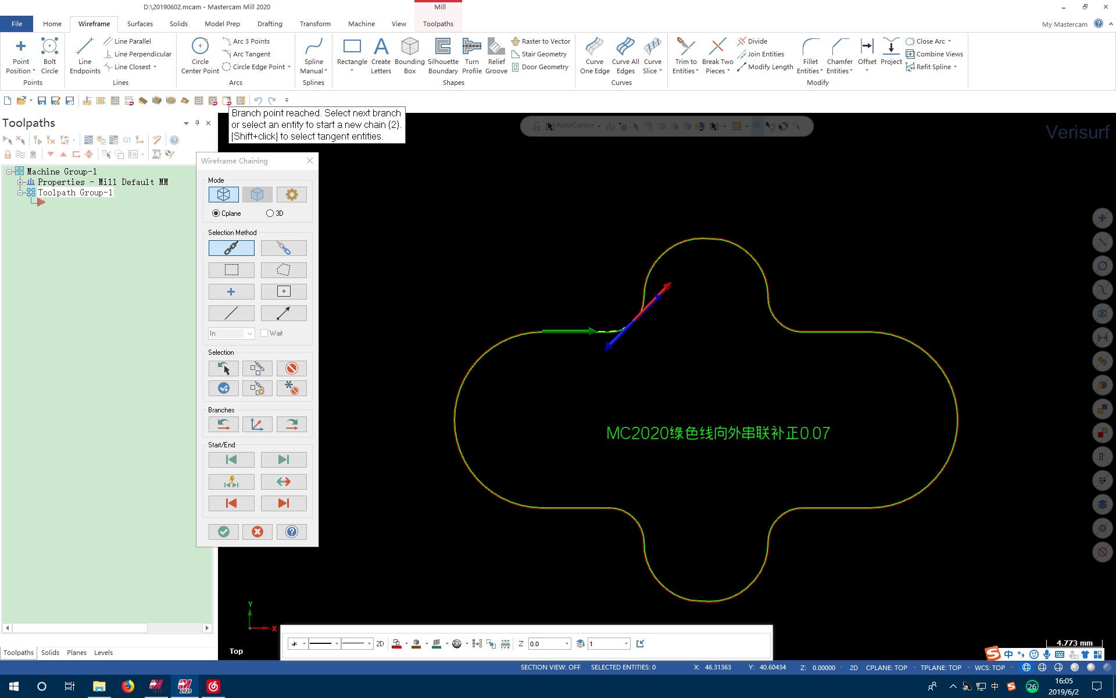Viewport: 1116px width, 698px height.
Task: Select the Chain selection method icon
Action: (x=231, y=248)
